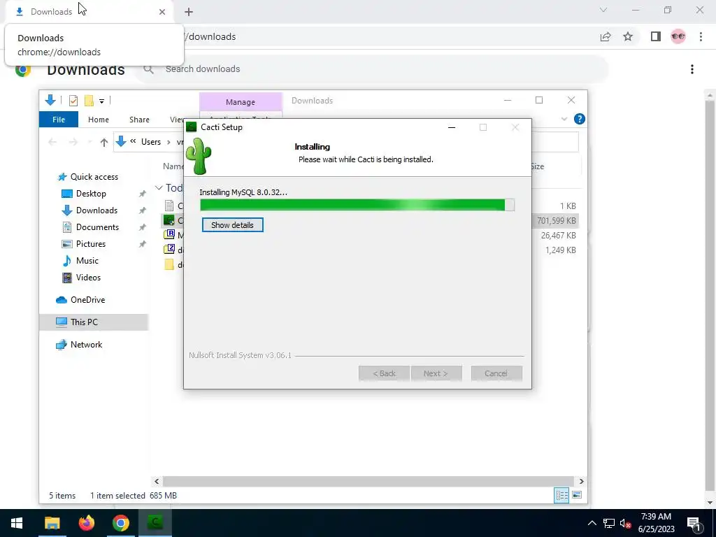Select the file sized 26,467 KB
Viewport: 716px width, 537px height.
tap(558, 236)
